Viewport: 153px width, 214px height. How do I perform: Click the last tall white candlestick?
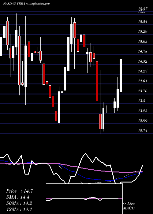point(121,75)
